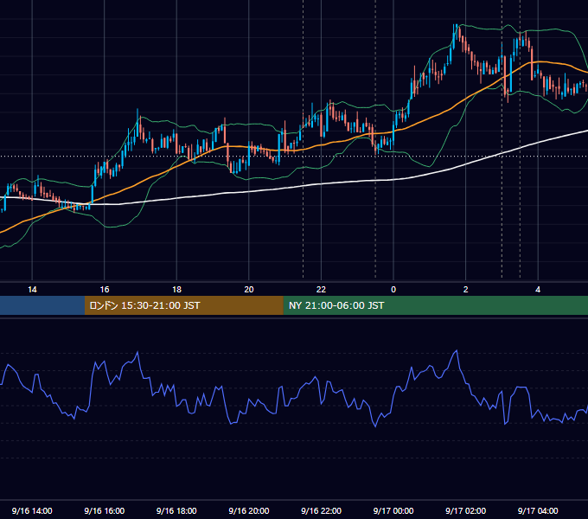
Task: Click hour label 22 on price chart axis
Action: 321,290
